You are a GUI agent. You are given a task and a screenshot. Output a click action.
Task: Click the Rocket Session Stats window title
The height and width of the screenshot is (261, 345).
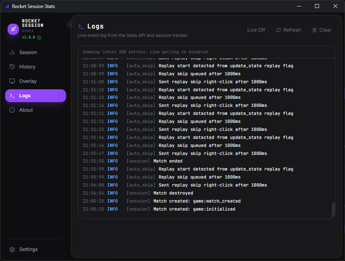[x=34, y=6]
